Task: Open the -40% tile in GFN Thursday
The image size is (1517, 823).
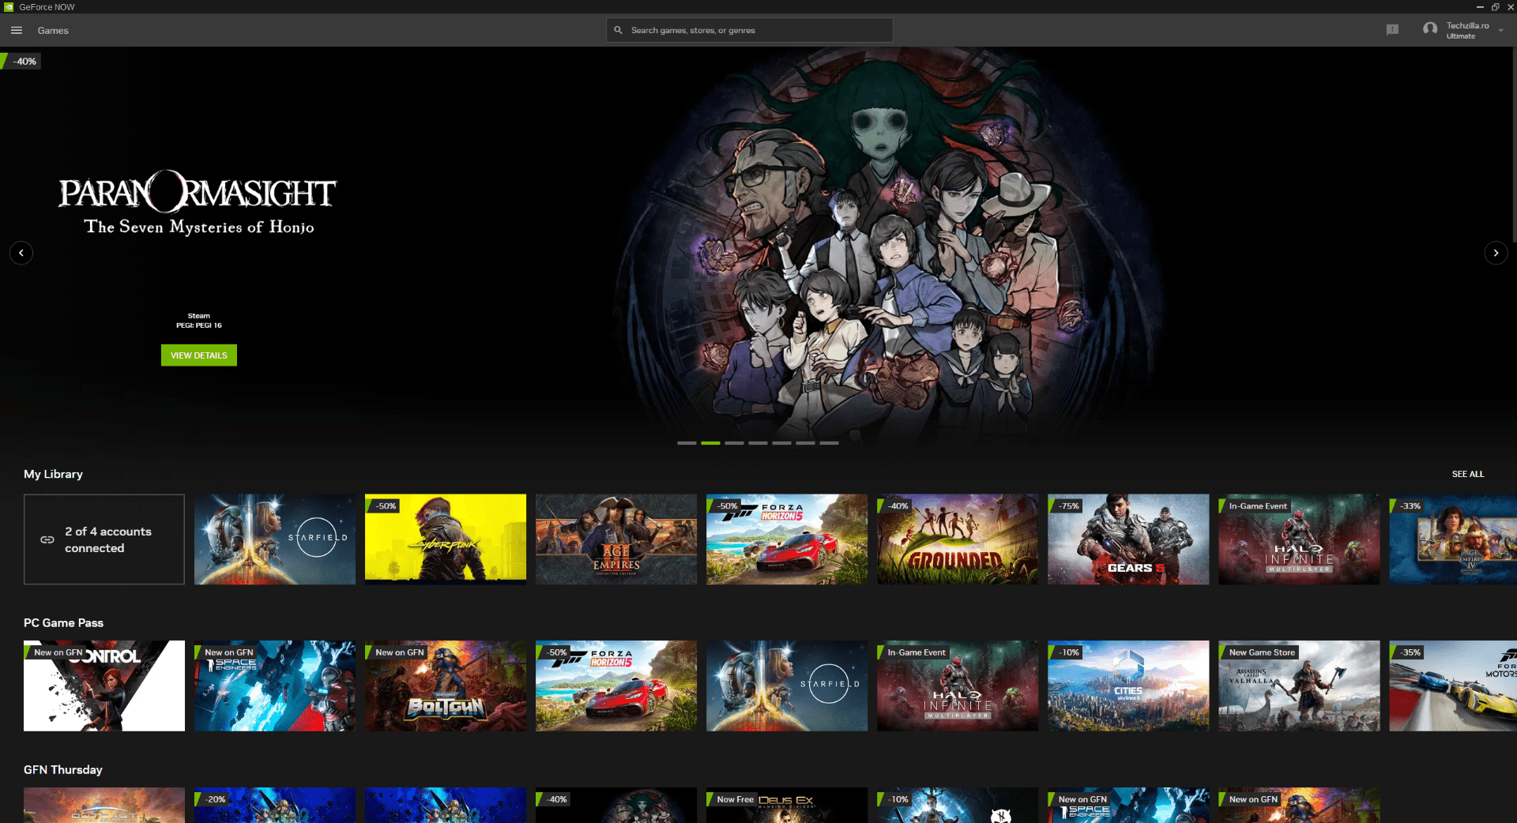Action: point(616,805)
